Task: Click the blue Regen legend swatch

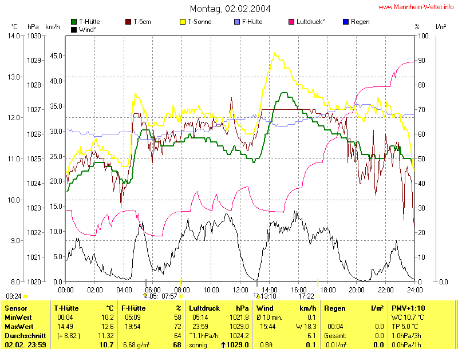Action: pos(345,22)
